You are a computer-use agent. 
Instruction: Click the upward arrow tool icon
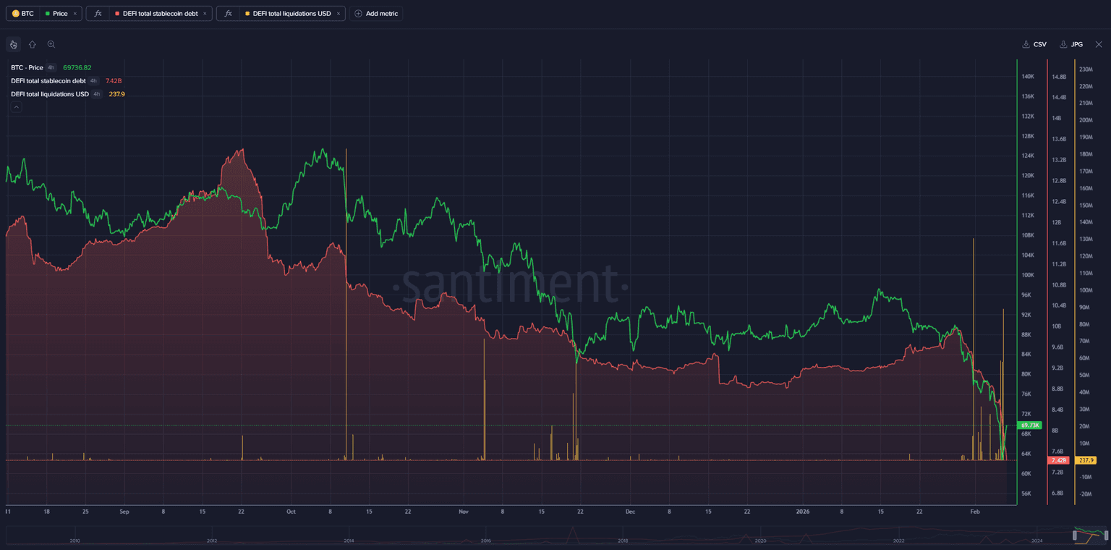tap(33, 44)
